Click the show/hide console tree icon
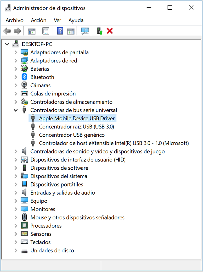Image resolution: width=203 pixels, height=272 pixels. click(31, 31)
